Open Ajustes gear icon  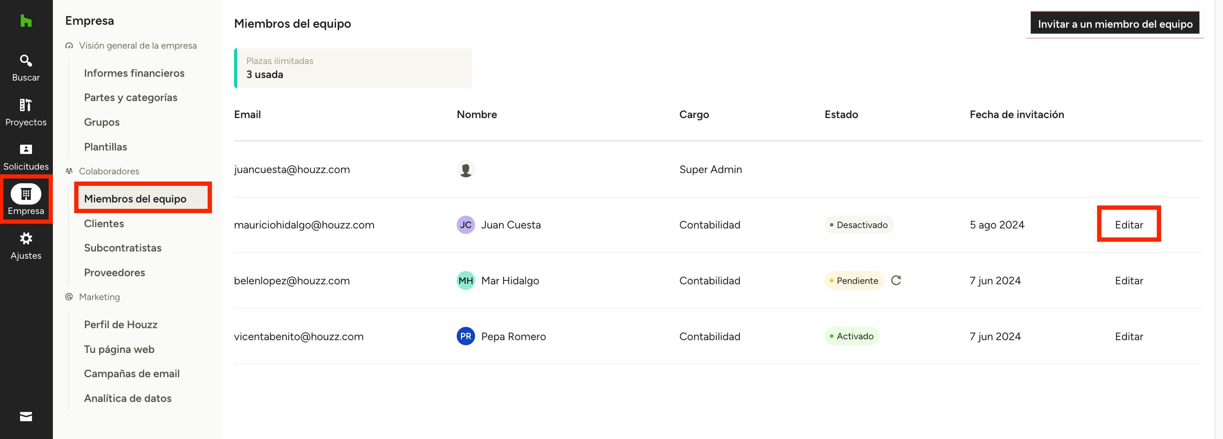[26, 239]
